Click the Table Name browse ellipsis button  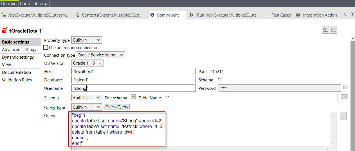345,97
